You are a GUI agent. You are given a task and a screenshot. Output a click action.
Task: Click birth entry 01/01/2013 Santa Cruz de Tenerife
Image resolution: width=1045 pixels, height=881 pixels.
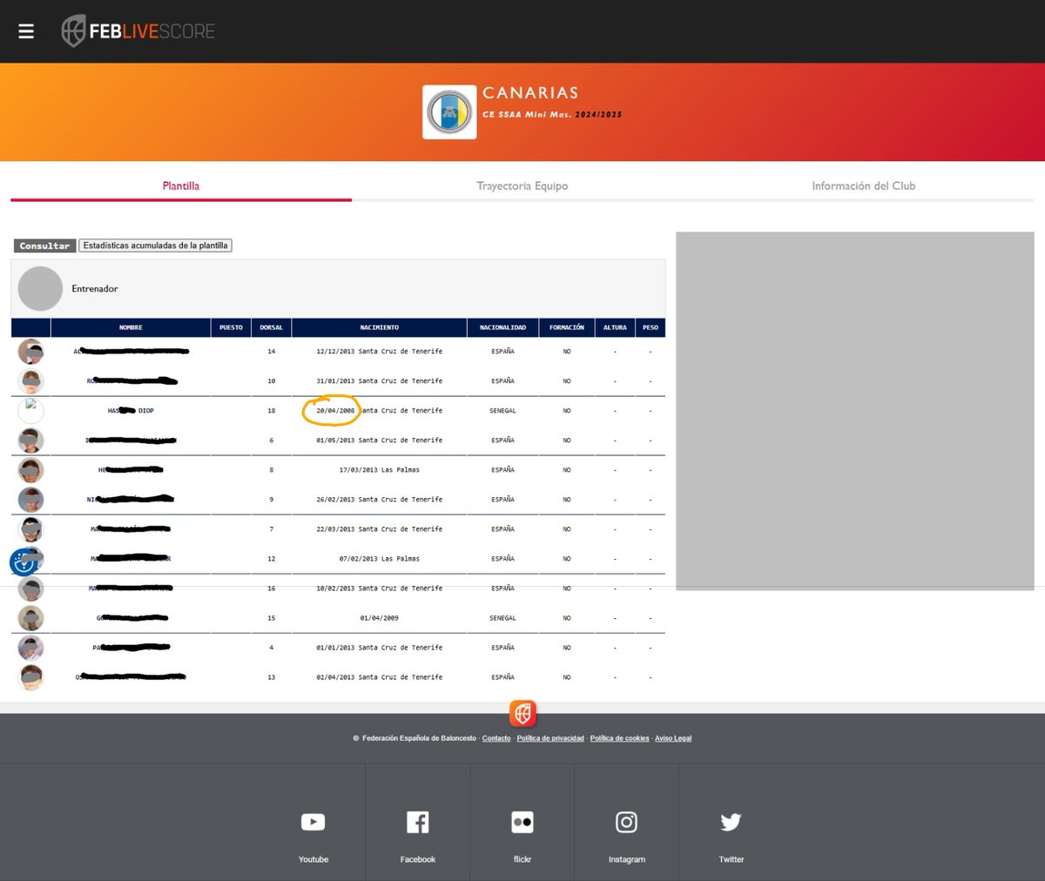(x=380, y=648)
